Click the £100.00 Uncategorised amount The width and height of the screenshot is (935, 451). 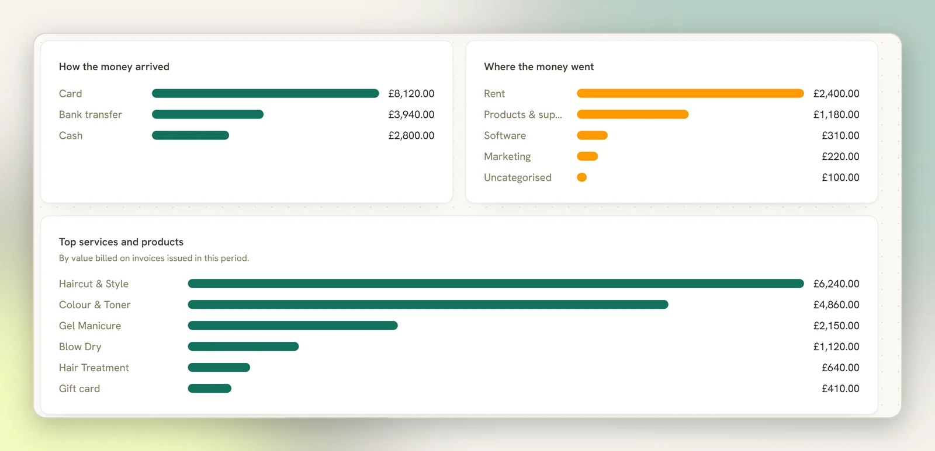(x=840, y=177)
